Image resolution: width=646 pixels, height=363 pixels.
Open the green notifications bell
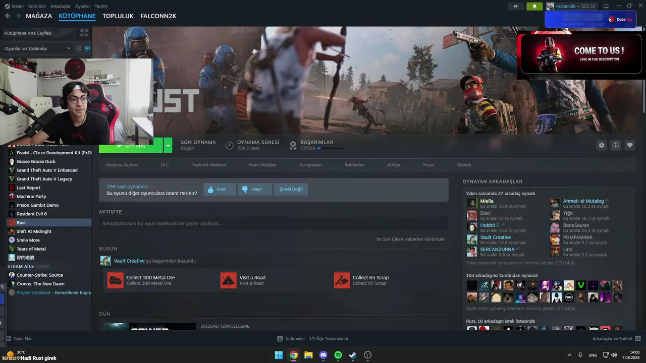coord(534,6)
